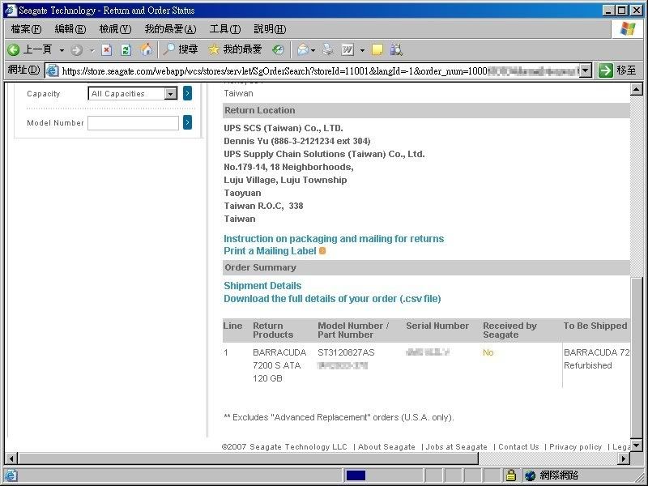The height and width of the screenshot is (486, 648).
Task: Click the 'No' received status cell
Action: (x=488, y=352)
